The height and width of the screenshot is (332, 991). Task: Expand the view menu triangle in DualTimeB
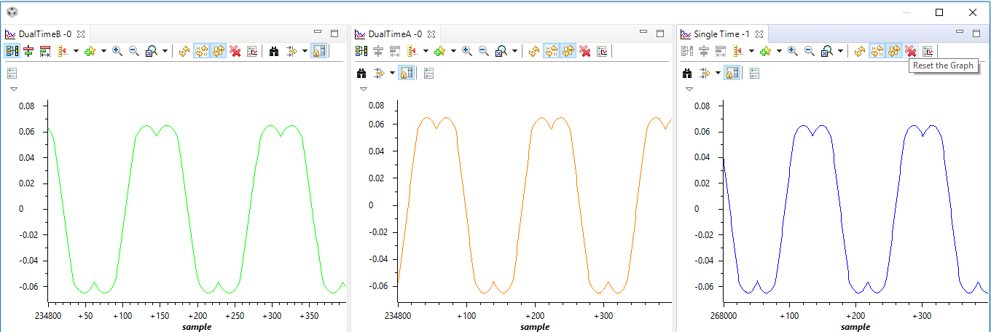[x=13, y=89]
